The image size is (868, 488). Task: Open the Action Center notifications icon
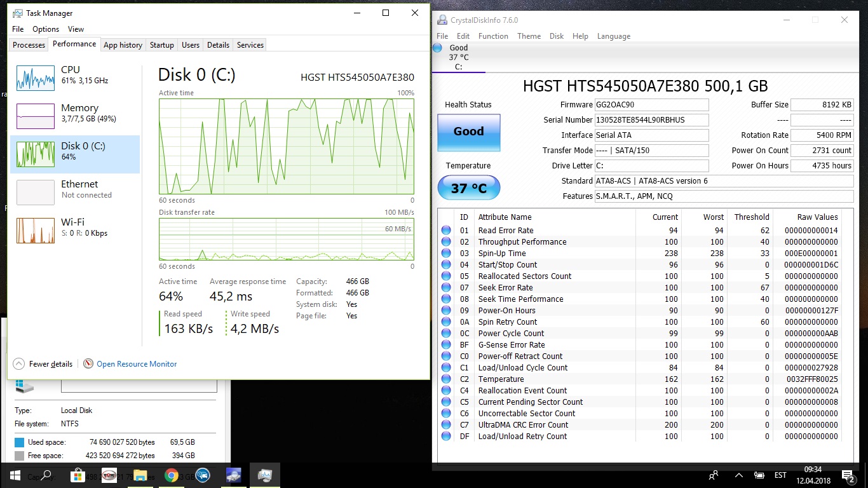(848, 475)
